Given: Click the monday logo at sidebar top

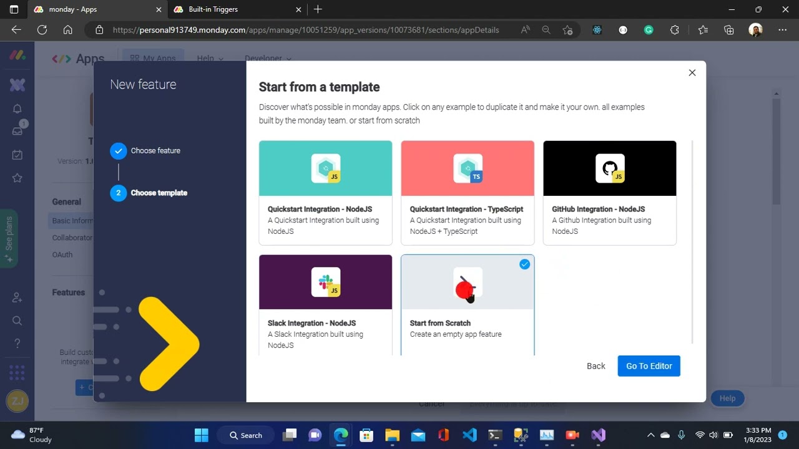Looking at the screenshot, I should [17, 56].
